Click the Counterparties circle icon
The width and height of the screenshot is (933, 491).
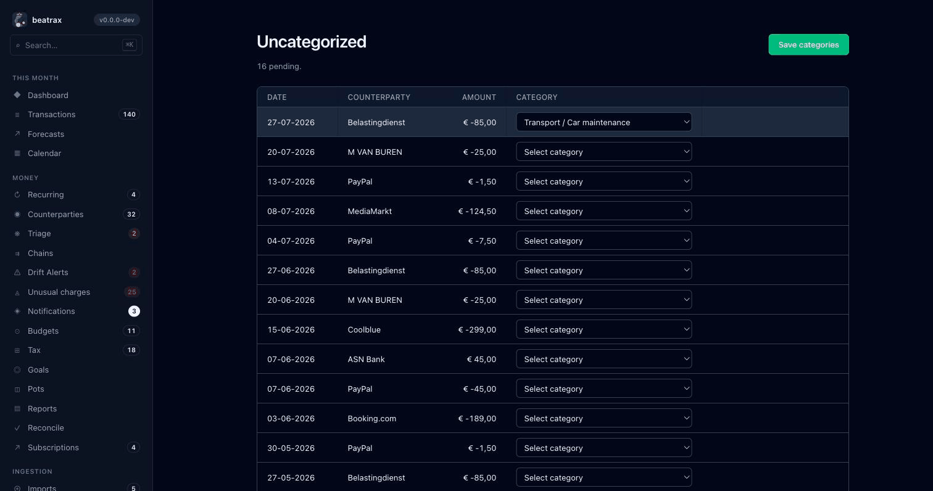tap(17, 214)
